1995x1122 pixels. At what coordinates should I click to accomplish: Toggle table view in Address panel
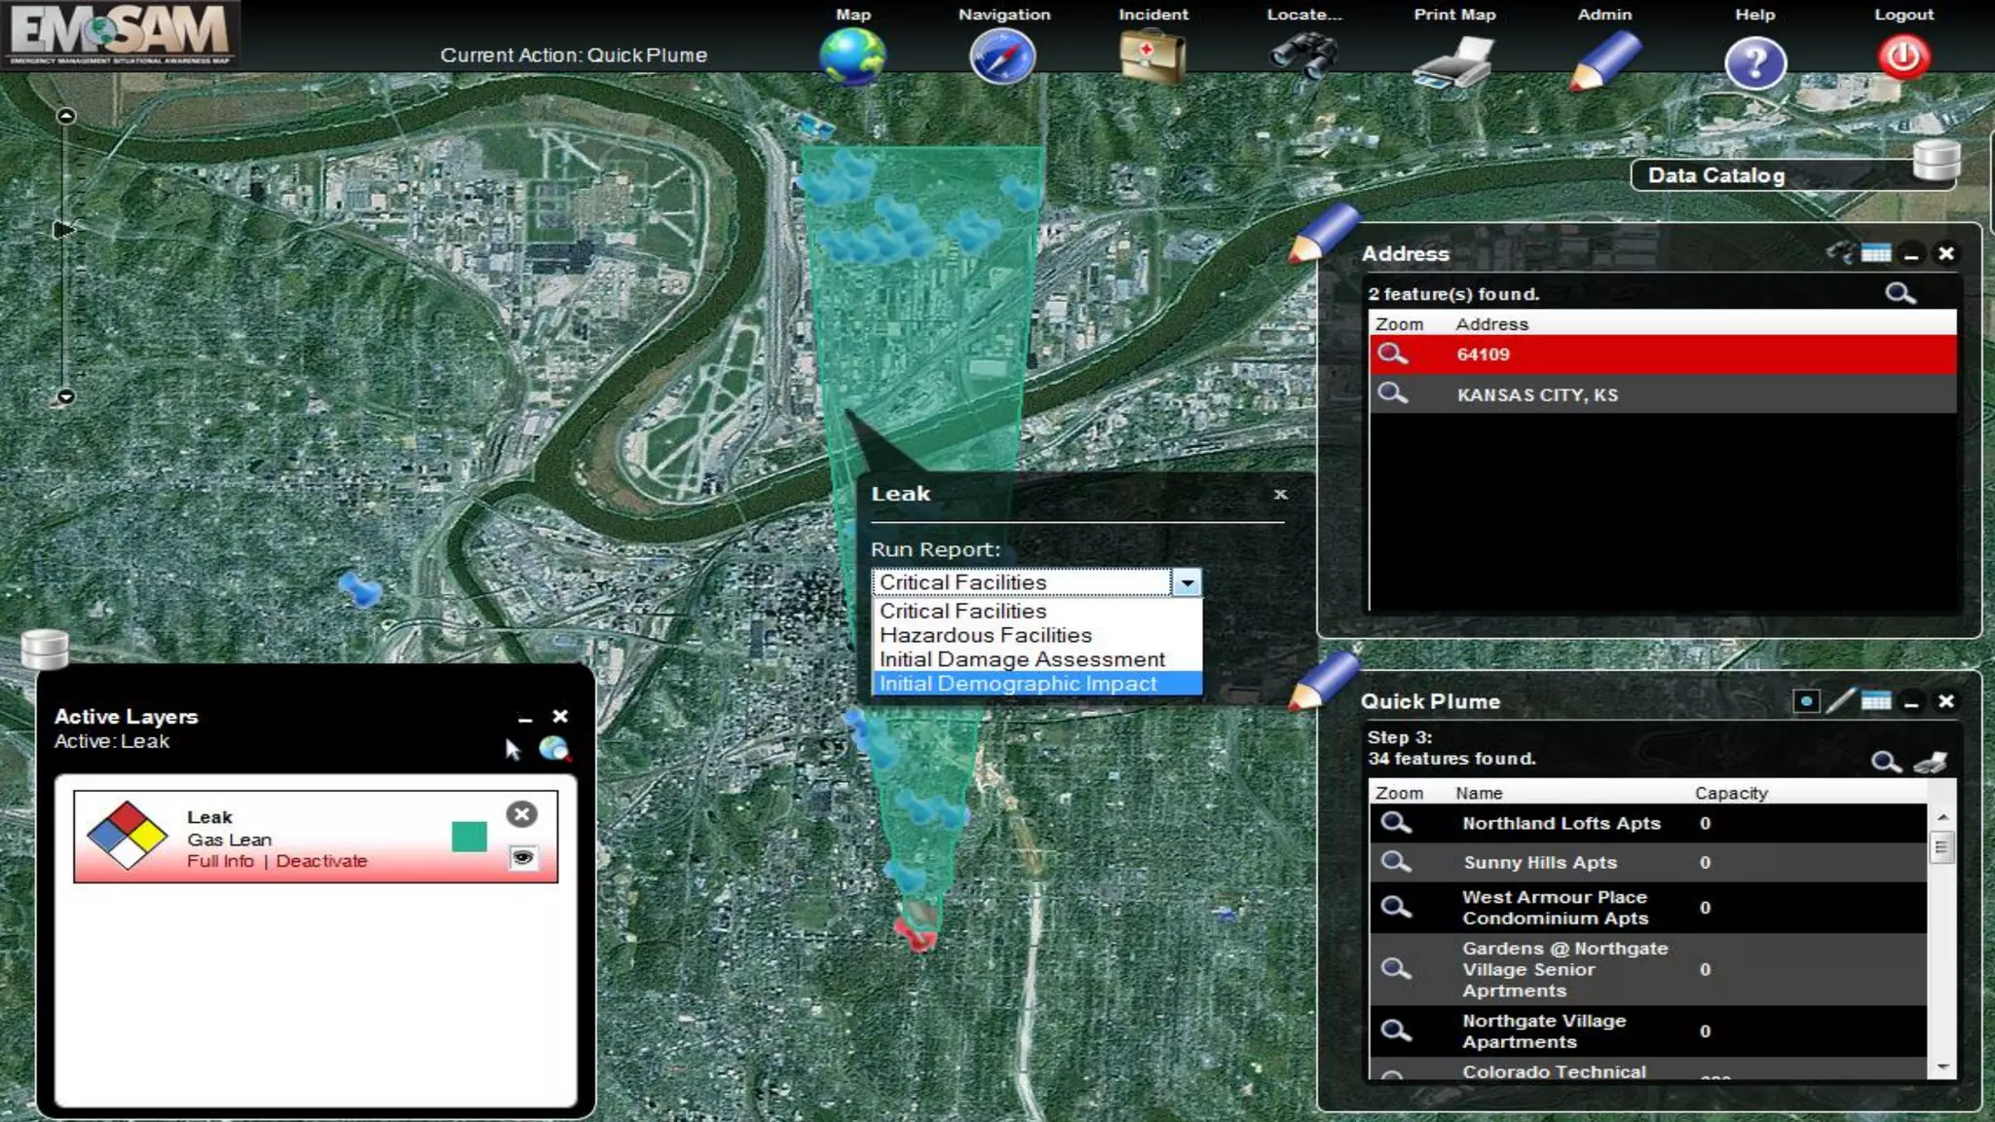click(x=1876, y=254)
